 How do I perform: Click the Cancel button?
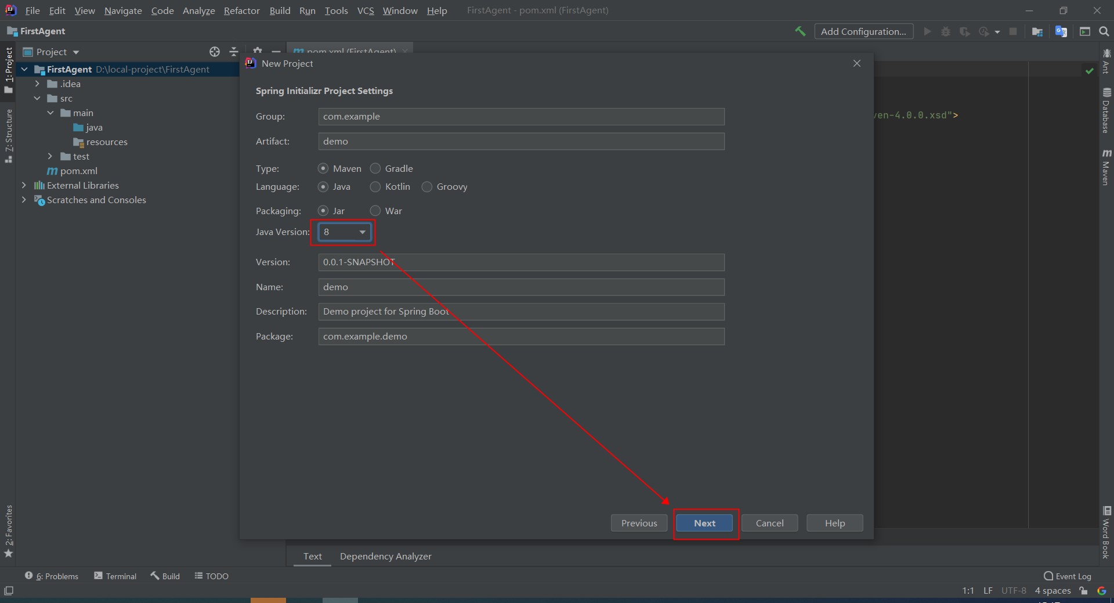(769, 523)
